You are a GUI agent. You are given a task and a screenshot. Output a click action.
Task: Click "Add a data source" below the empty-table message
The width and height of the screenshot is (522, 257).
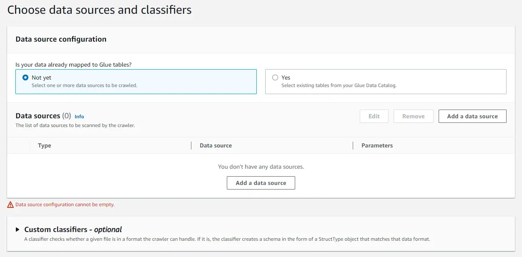261,183
